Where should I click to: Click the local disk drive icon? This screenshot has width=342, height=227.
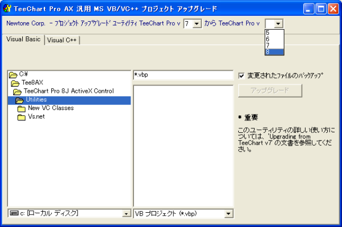point(14,213)
